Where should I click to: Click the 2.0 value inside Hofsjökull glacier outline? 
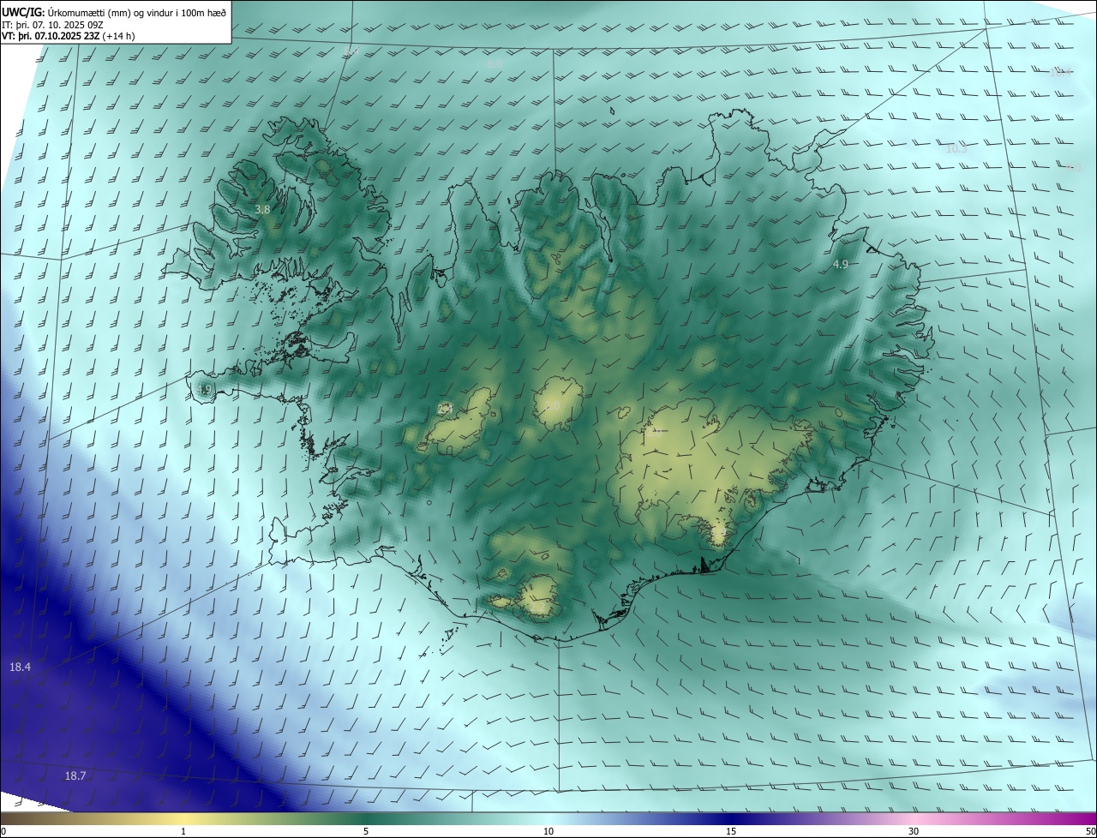[x=552, y=404]
